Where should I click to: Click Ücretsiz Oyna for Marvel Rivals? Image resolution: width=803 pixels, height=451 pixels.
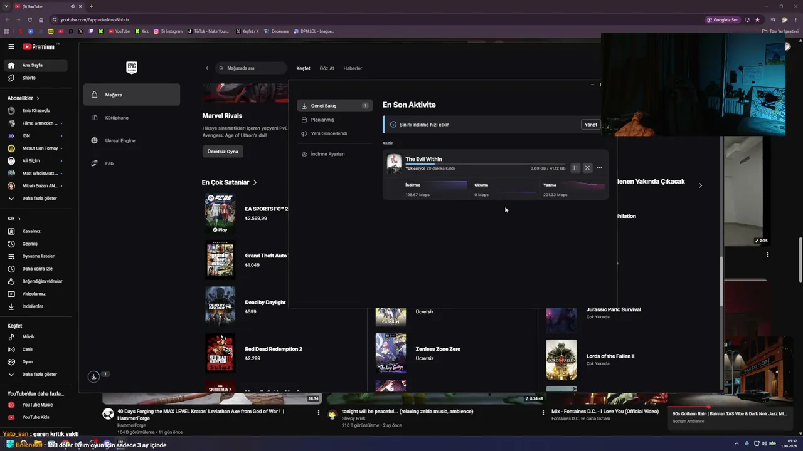pos(223,152)
